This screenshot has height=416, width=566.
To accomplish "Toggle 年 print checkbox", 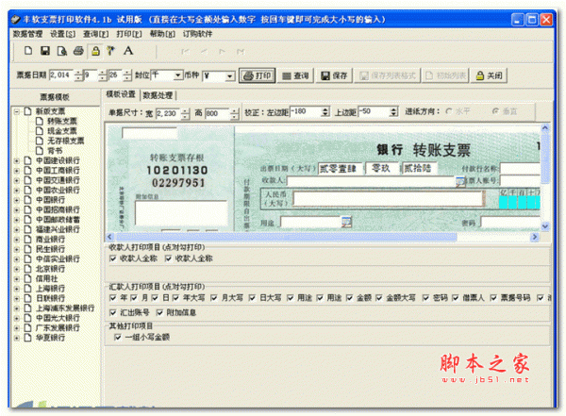I will pos(113,298).
